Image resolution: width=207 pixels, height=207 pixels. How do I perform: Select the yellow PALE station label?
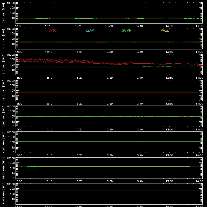[x=165, y=30]
